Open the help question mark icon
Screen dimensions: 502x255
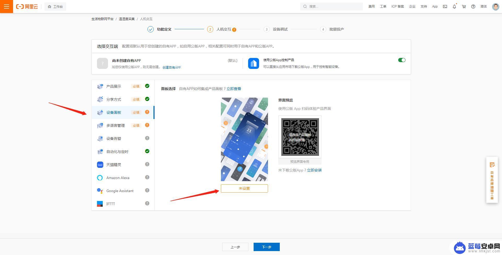click(x=473, y=7)
